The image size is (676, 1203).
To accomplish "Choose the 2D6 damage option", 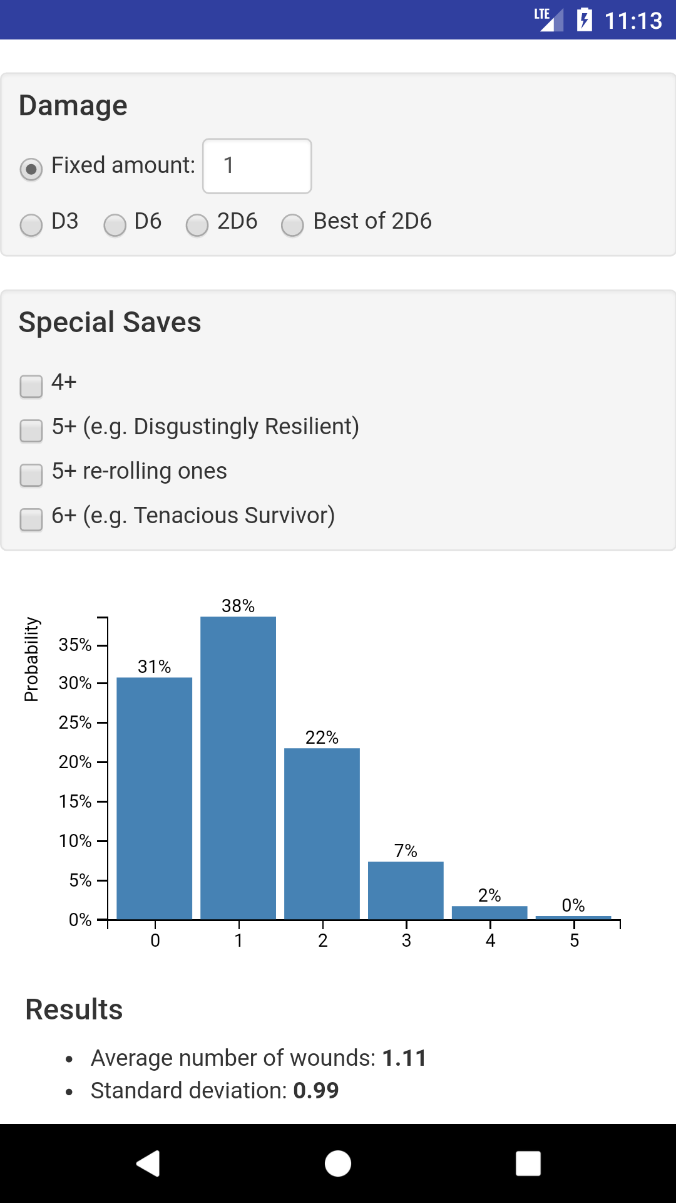I will (197, 225).
